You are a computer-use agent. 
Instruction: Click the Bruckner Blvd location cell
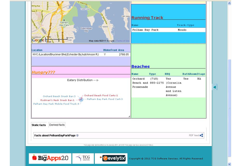point(66,54)
